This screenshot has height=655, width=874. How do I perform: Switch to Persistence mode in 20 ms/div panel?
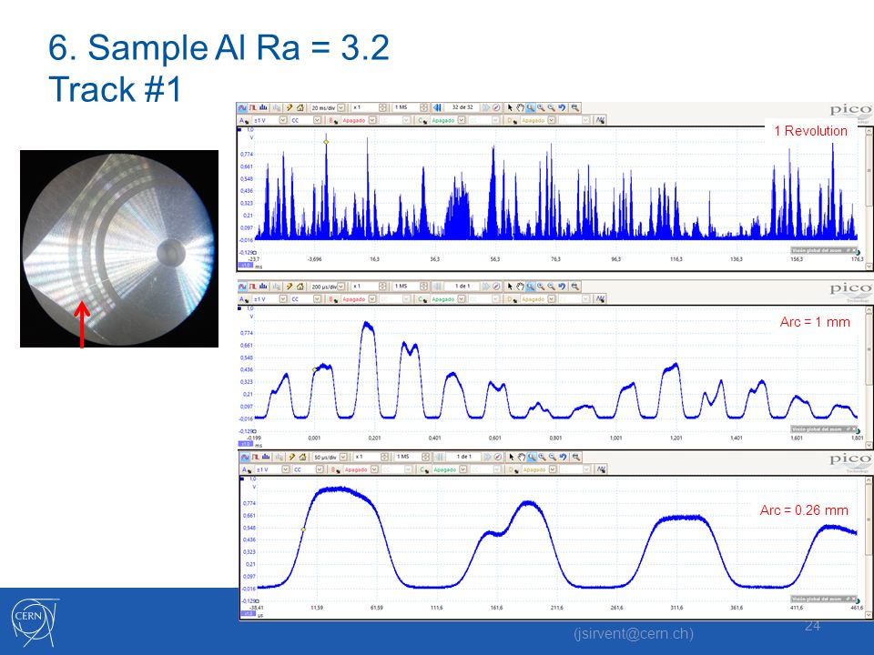tap(252, 107)
